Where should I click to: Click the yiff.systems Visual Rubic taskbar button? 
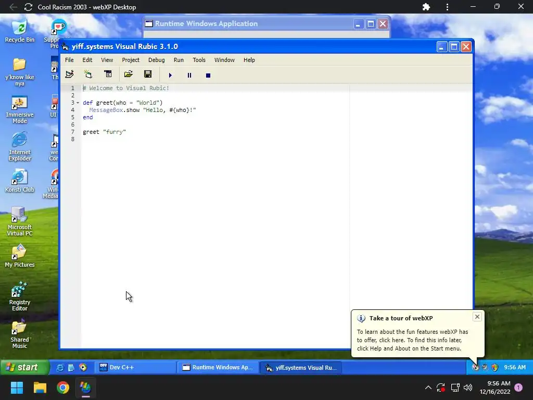coord(301,367)
